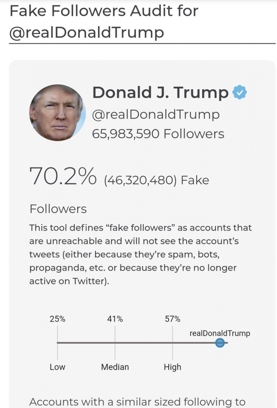Click the realDonaldTrump label above the marker
The image size is (277, 408).
pos(220,333)
